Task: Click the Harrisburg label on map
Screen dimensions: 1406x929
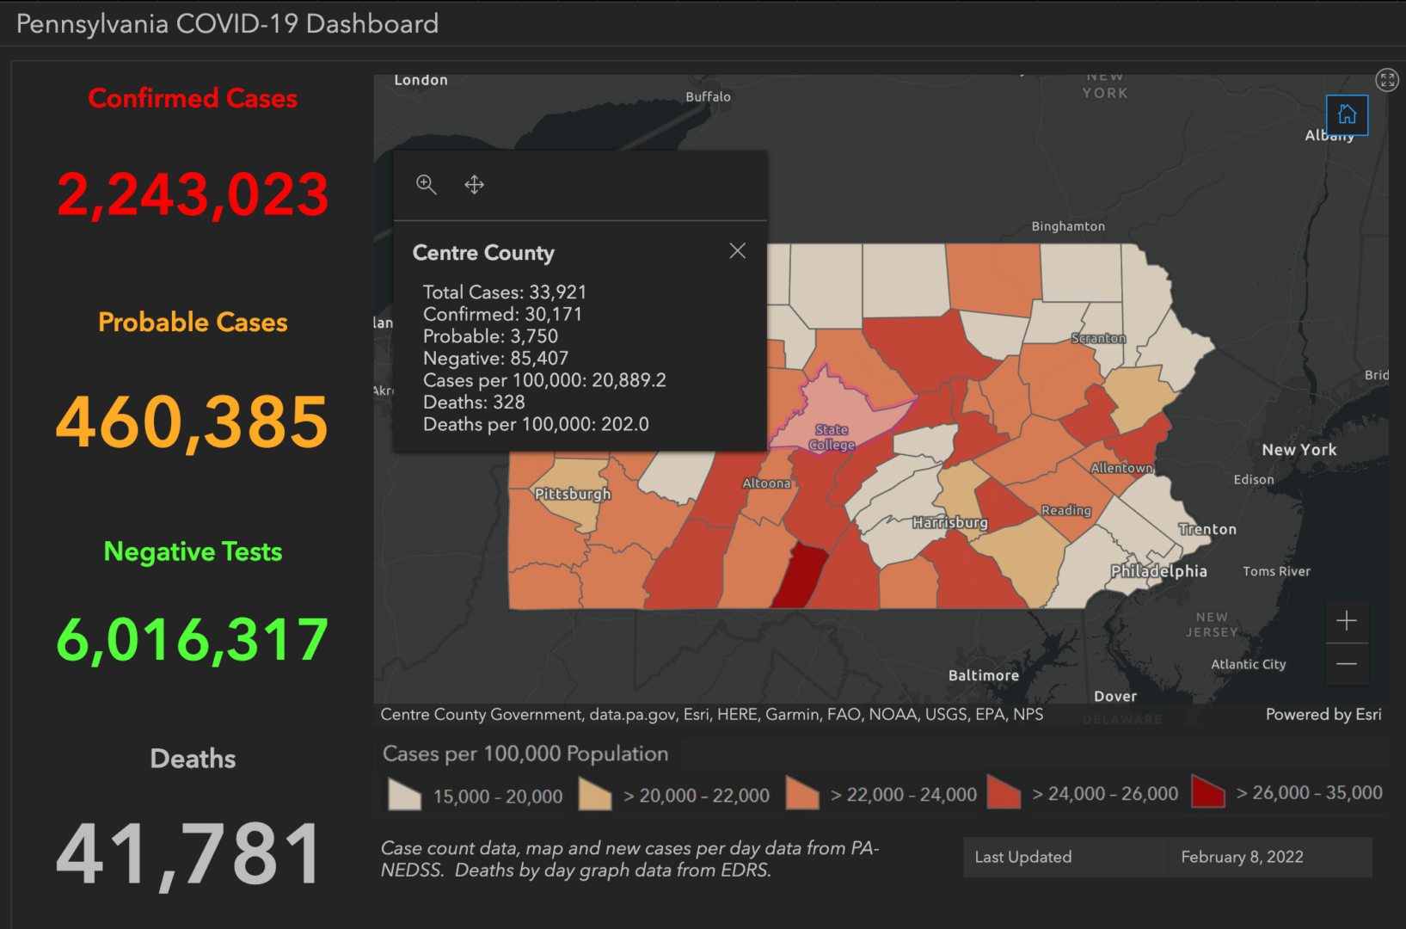Action: click(x=950, y=522)
